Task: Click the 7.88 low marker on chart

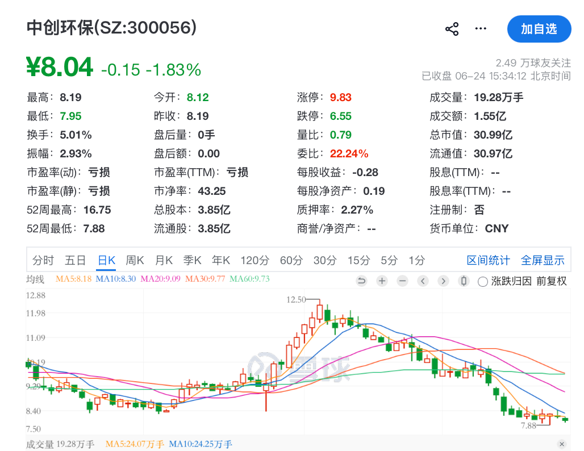Action: [x=528, y=425]
